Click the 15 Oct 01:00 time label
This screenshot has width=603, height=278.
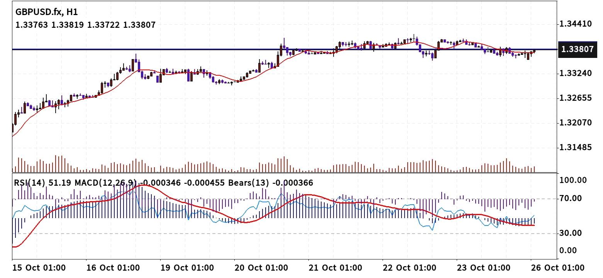point(39,268)
